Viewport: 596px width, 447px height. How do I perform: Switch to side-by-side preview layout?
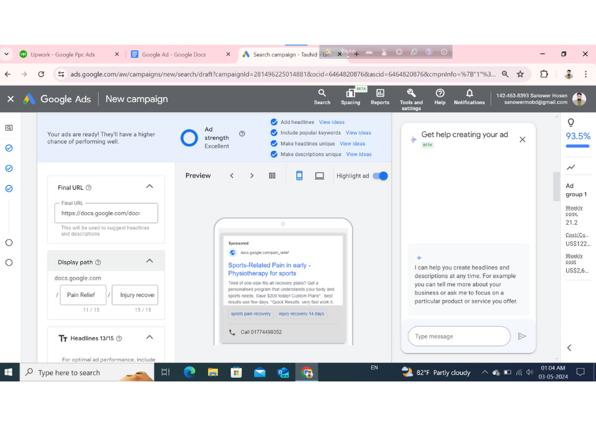(272, 176)
